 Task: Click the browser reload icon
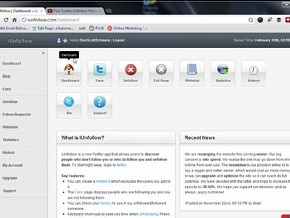6,20
